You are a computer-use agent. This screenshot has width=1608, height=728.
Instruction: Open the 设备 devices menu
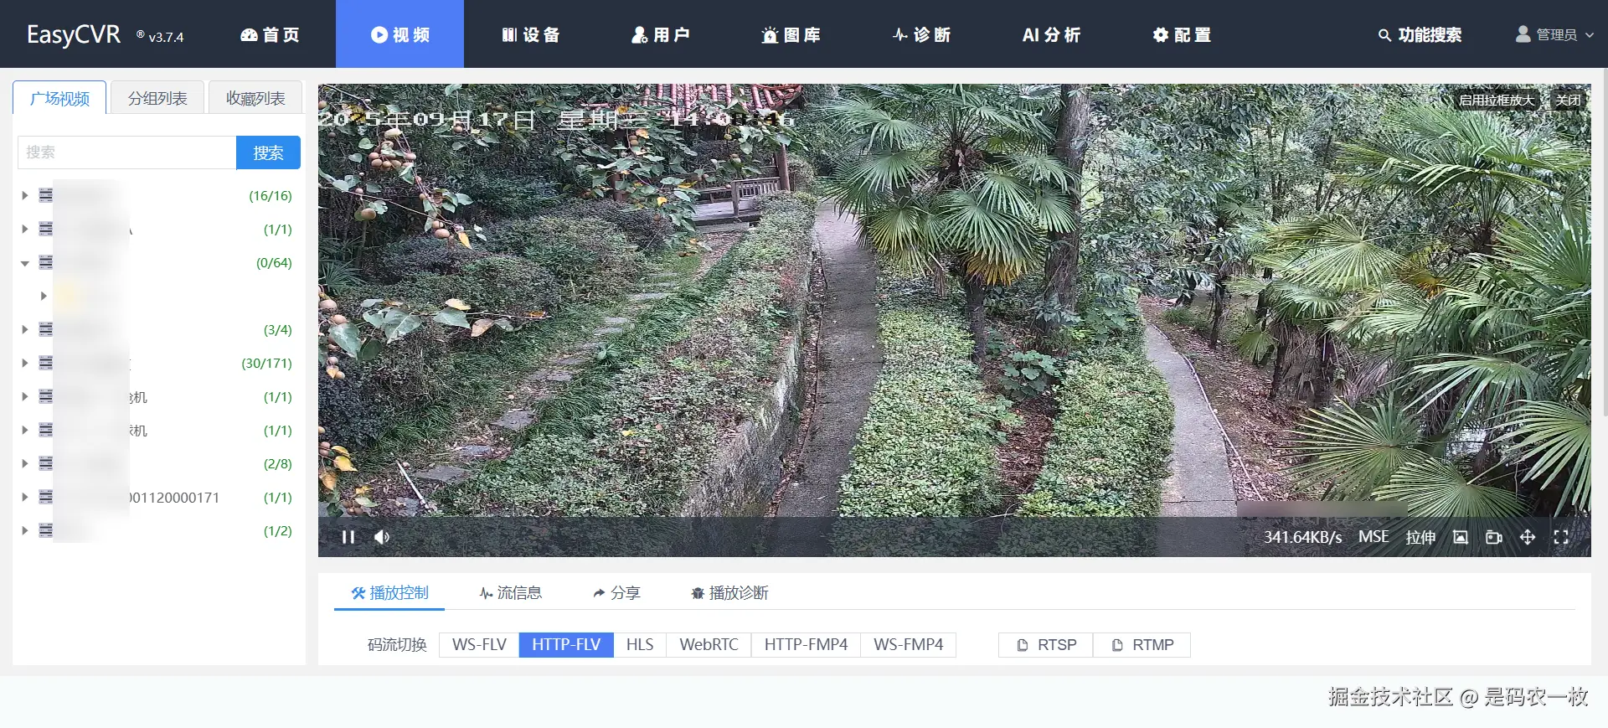coord(531,34)
